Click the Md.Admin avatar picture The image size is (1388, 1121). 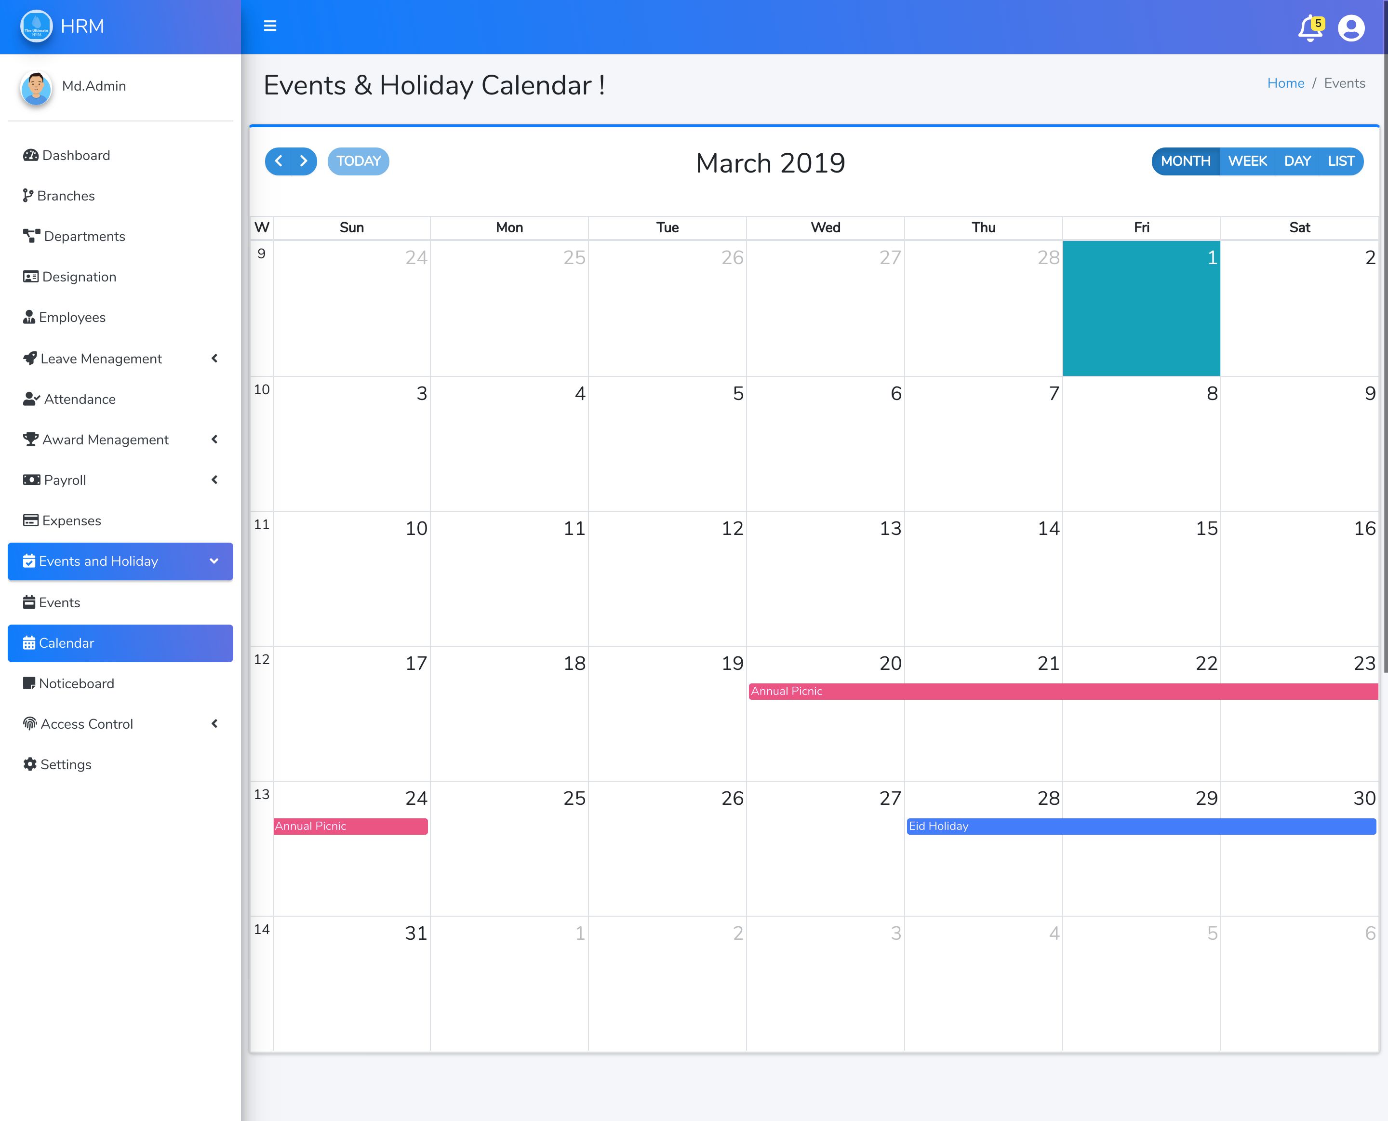point(36,88)
